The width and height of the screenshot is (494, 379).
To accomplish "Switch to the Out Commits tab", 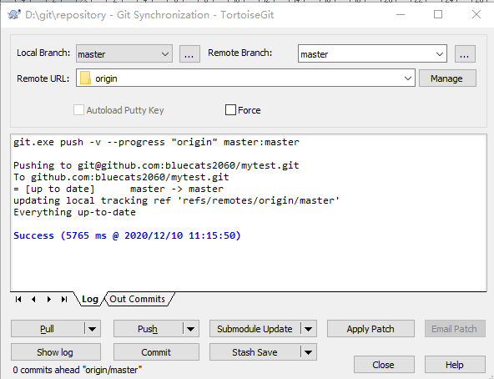I will (x=138, y=299).
